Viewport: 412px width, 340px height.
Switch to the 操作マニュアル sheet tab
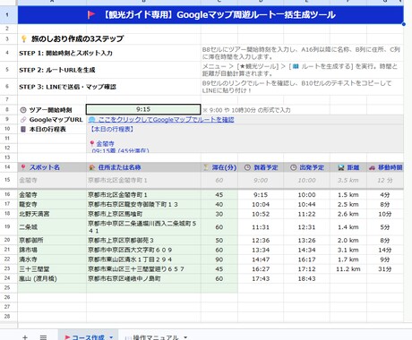156,337
